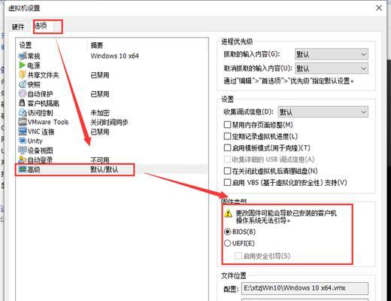Select the Unity icon
391x301 pixels.
click(x=23, y=141)
